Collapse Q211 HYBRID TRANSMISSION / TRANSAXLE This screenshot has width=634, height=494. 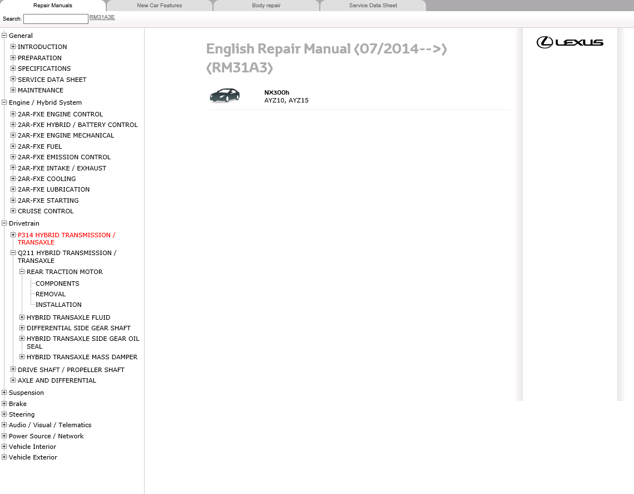point(13,252)
